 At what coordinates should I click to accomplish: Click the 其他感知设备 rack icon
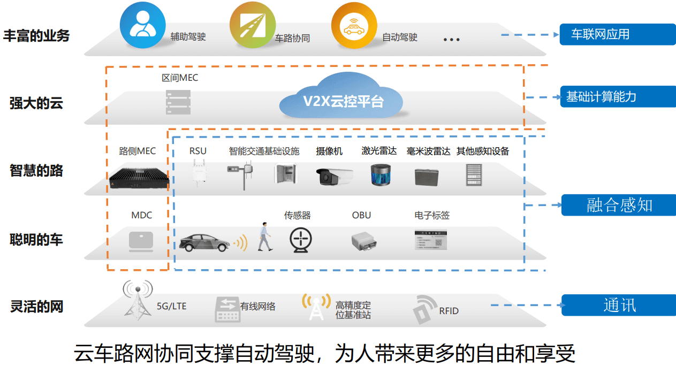[x=475, y=174]
